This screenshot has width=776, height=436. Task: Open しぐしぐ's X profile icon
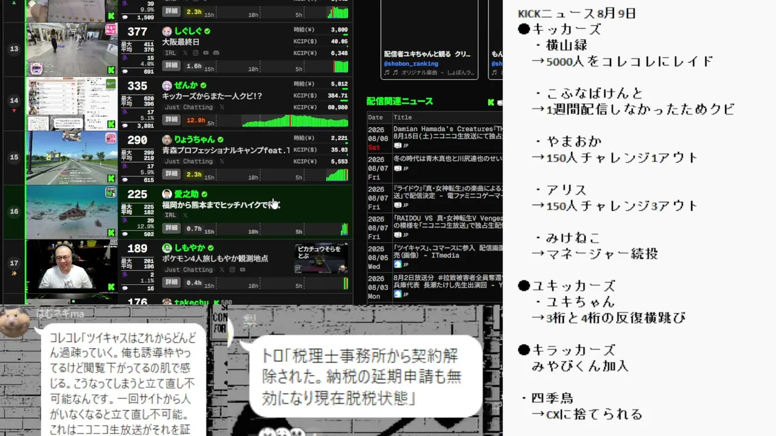point(186,53)
